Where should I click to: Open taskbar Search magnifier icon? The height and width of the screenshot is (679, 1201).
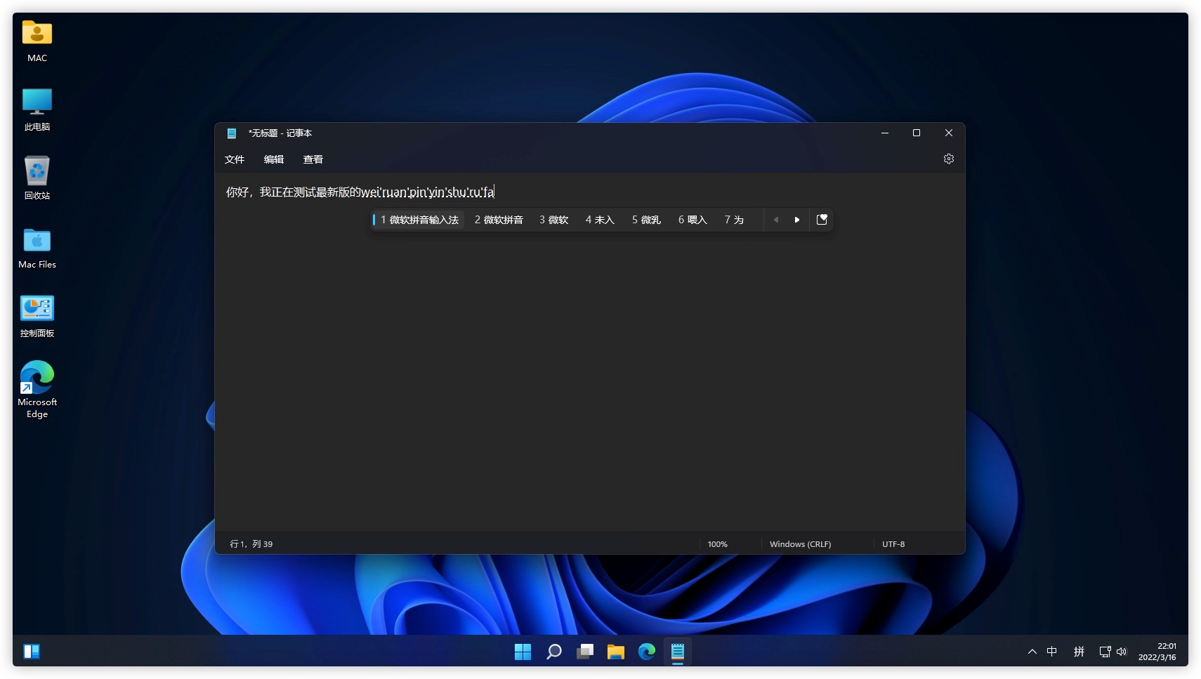tap(554, 652)
